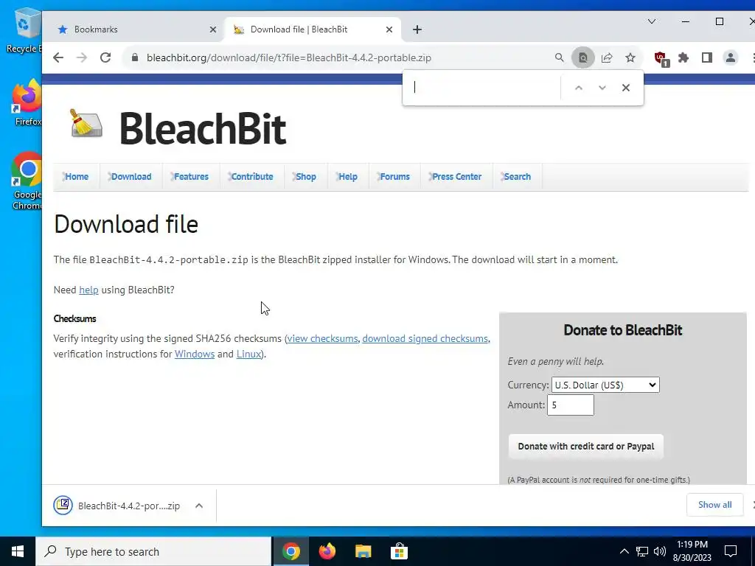Click the magnifier icon in the address bar

pos(559,57)
